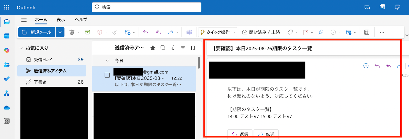Collapse the 今日 group chevron

tap(107, 60)
